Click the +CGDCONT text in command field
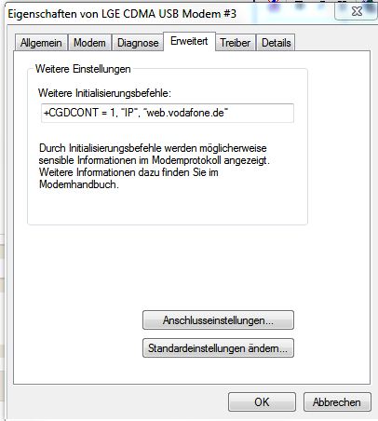 point(71,113)
